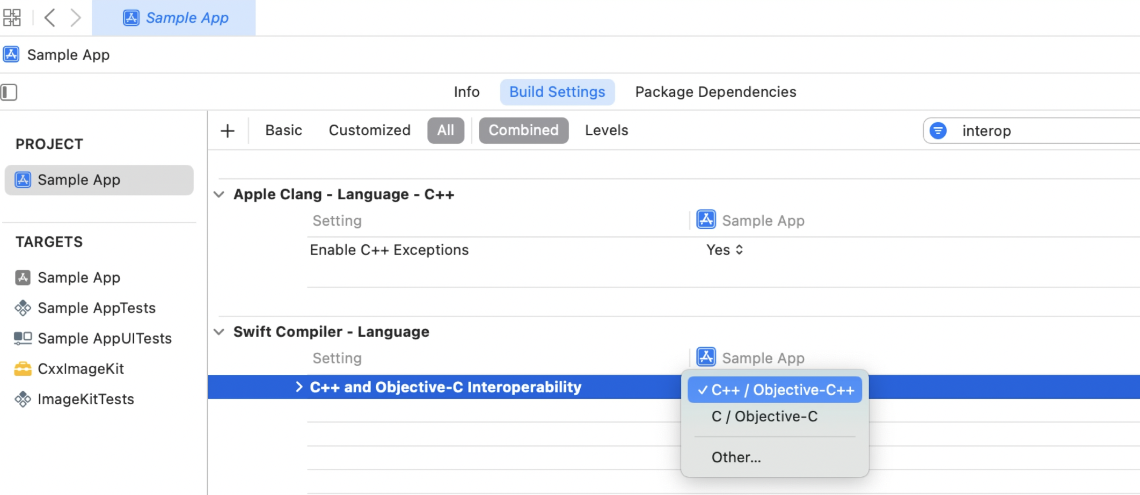Image resolution: width=1140 pixels, height=495 pixels.
Task: Click the Enable C++ Exceptions setting name
Action: coord(389,250)
